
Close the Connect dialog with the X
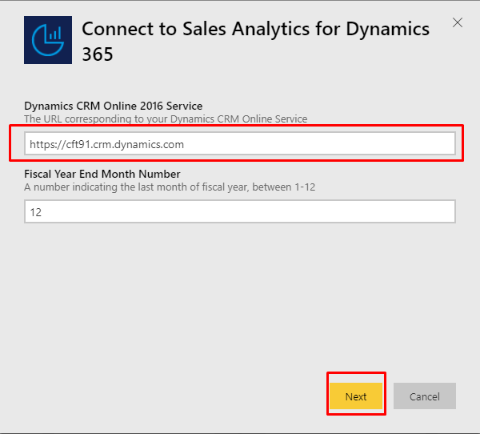click(458, 22)
